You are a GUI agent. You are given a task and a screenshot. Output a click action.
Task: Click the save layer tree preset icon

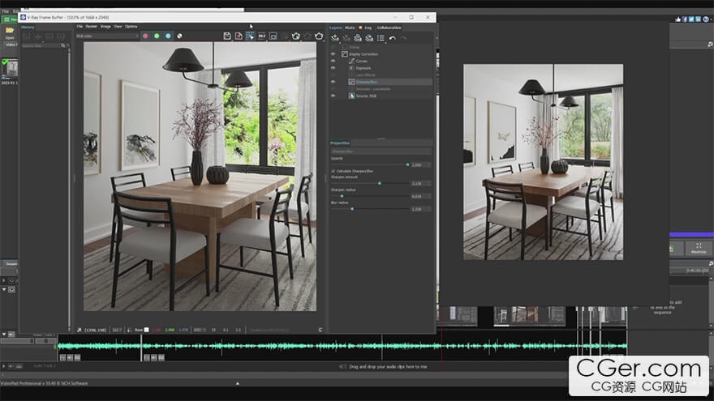point(358,38)
